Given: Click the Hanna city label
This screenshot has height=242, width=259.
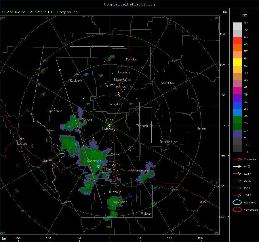Looking at the screenshot, I should 201,128.
